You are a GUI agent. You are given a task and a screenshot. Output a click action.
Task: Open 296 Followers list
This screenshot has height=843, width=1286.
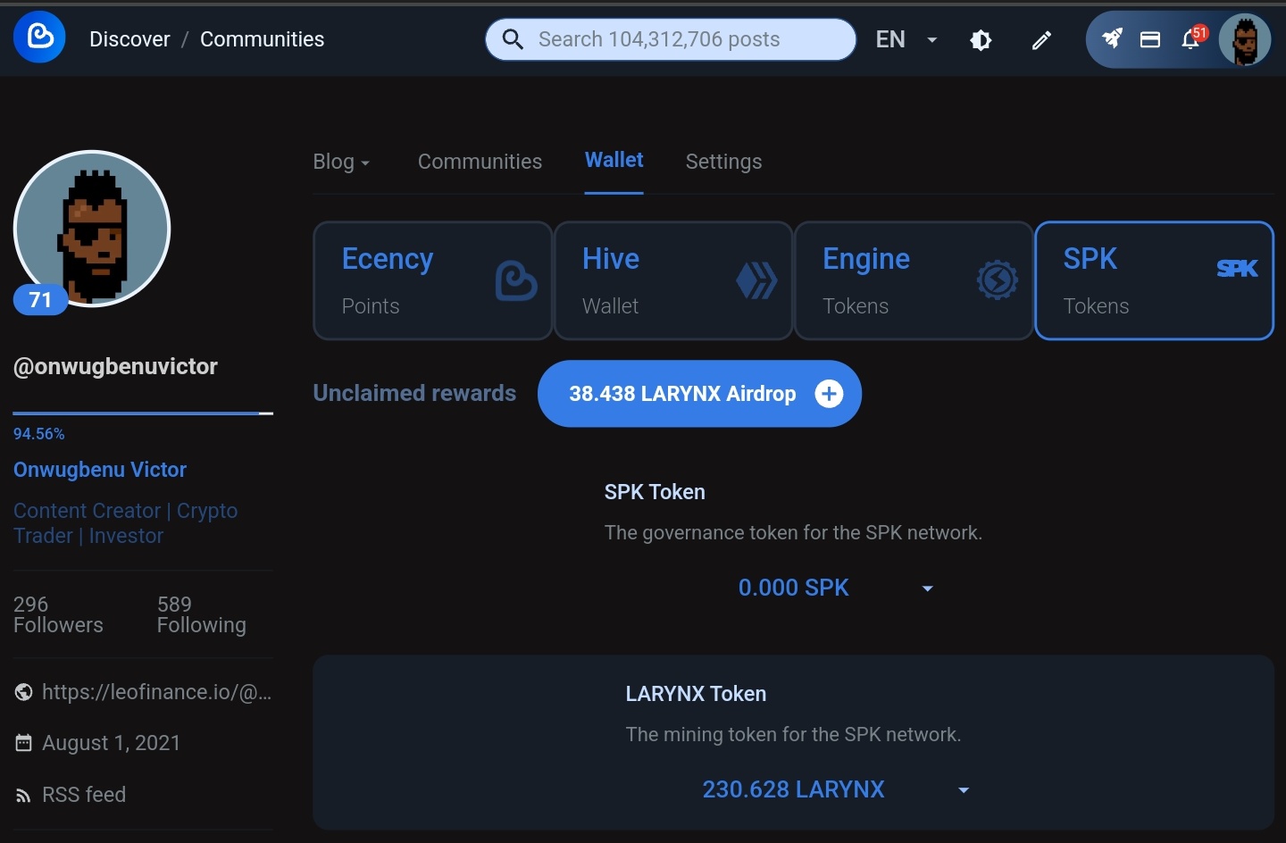pyautogui.click(x=58, y=614)
